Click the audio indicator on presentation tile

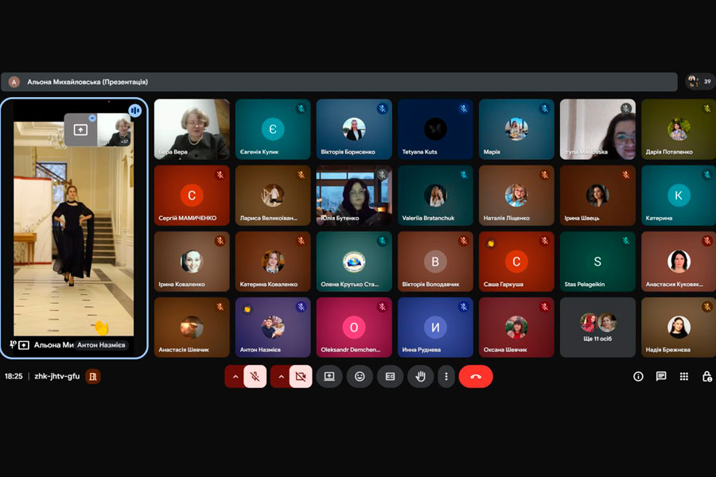(x=134, y=110)
